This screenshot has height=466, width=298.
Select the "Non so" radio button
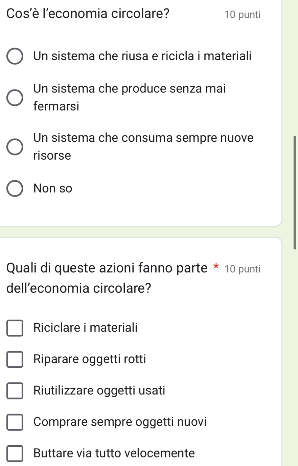coord(15,188)
